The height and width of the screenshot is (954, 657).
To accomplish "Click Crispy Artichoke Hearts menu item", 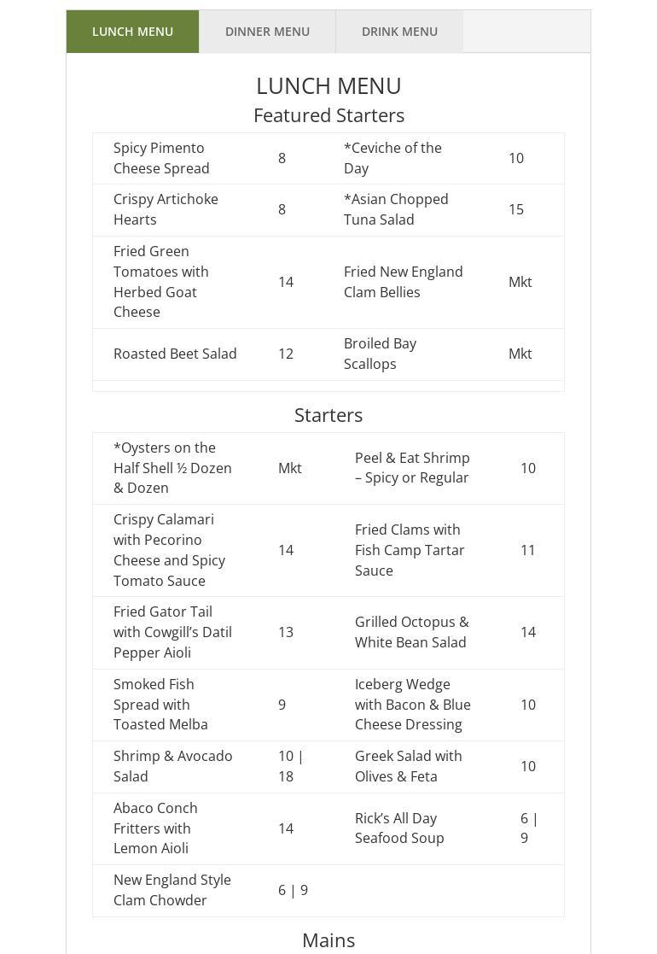I will coord(166,209).
